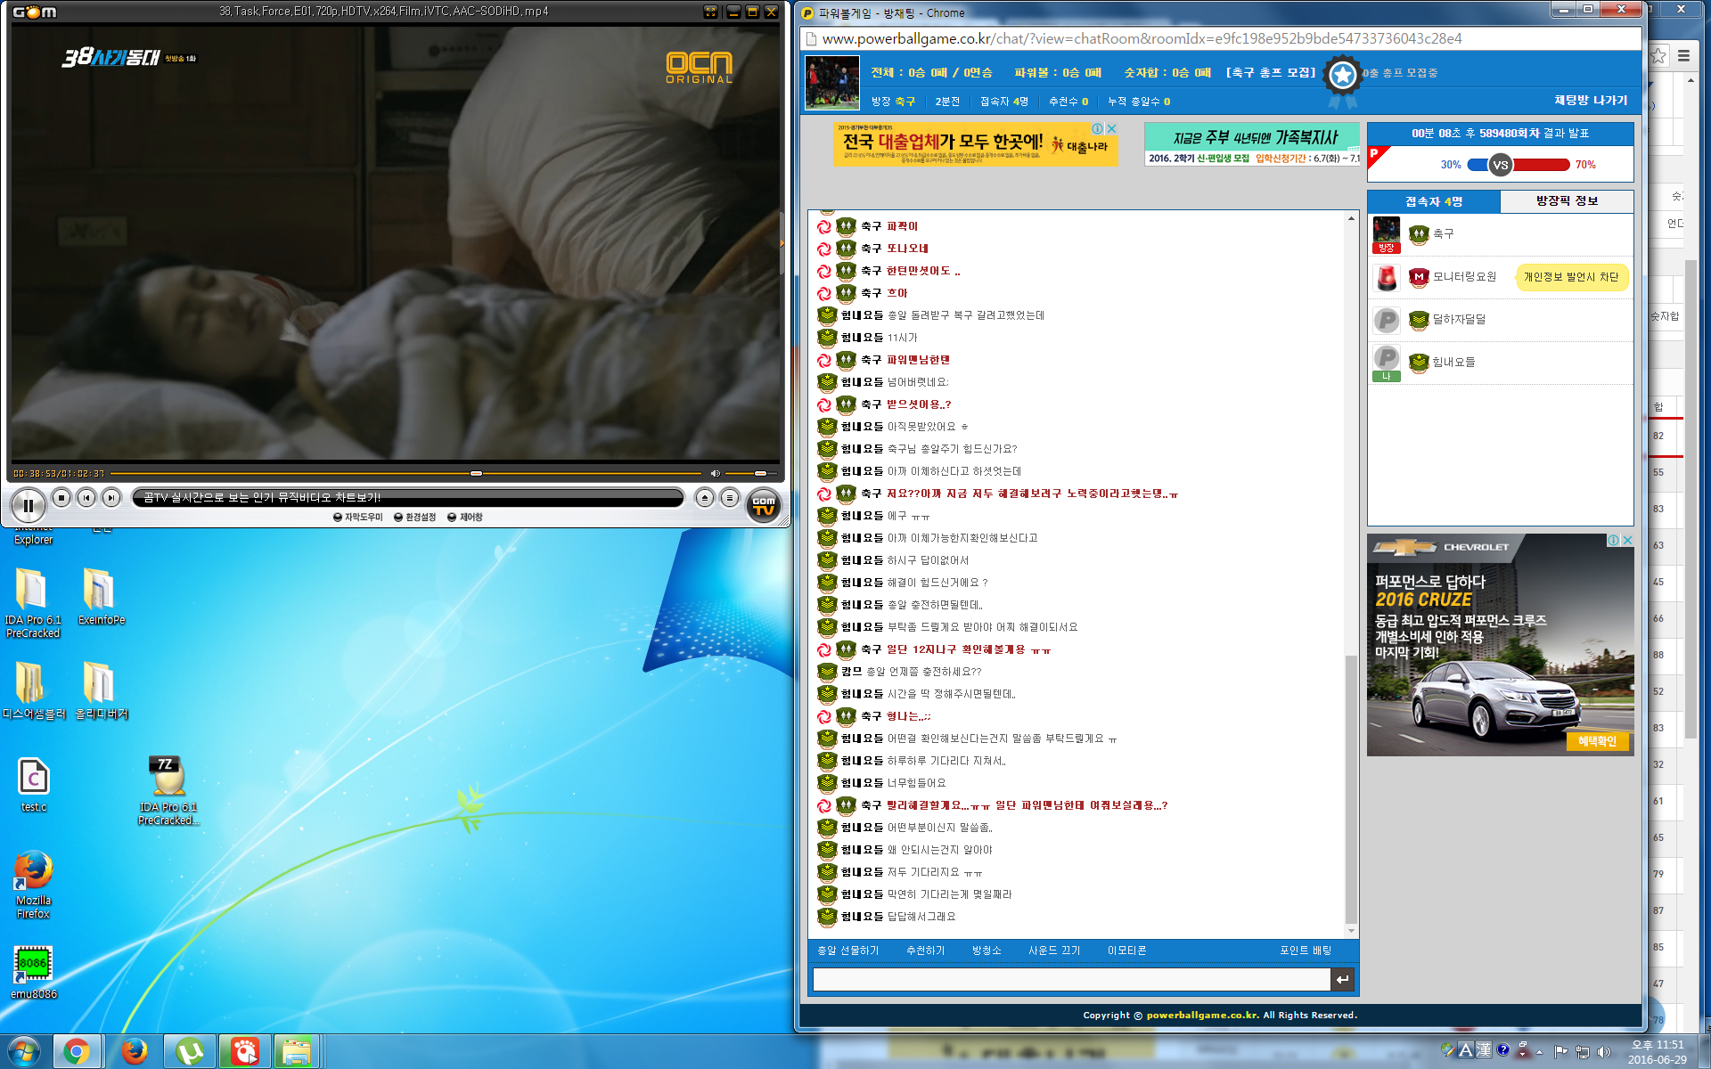Switch to the 방장픽 정보 tab
The height and width of the screenshot is (1069, 1711).
[x=1567, y=201]
